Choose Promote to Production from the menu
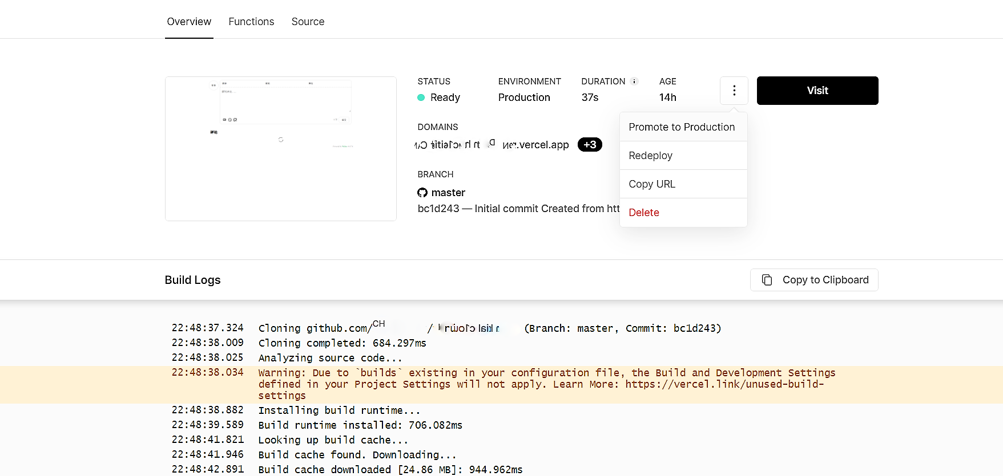Screen dimensions: 1003x476 tap(682, 127)
